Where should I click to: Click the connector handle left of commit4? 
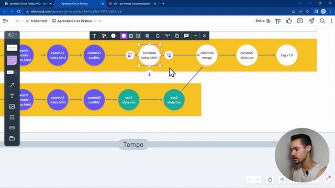click(x=130, y=55)
